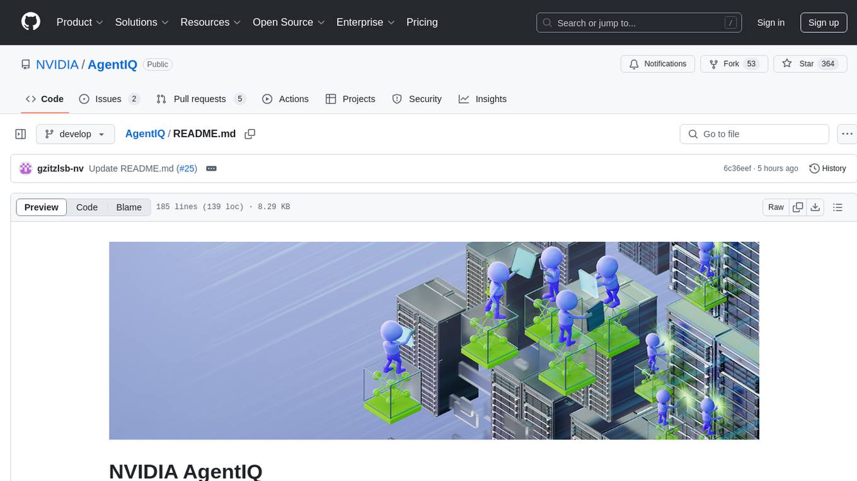
Task: Turn on Notifications for repository
Action: coord(658,64)
